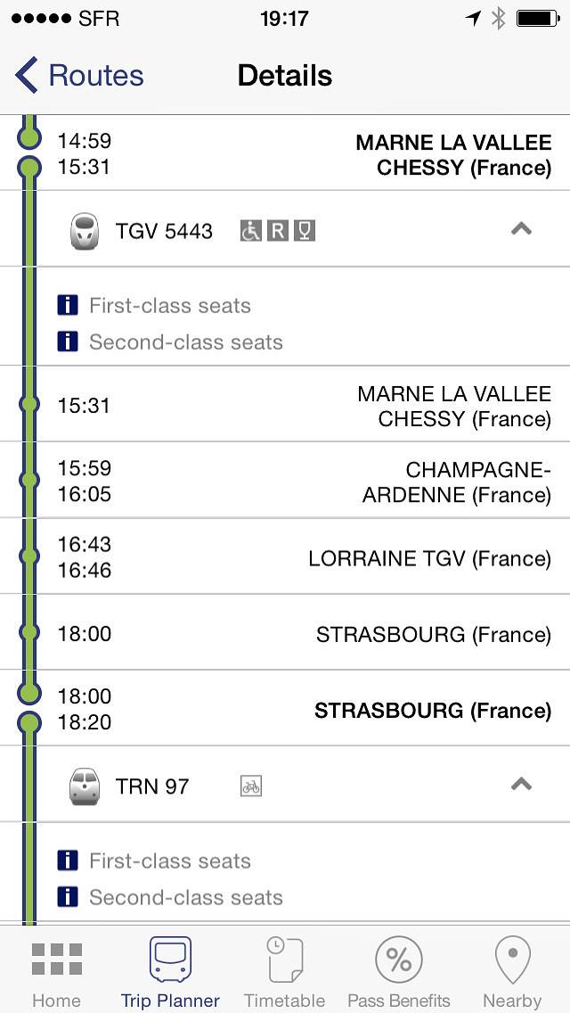
Task: Select the Trip Planner tab
Action: [170, 972]
